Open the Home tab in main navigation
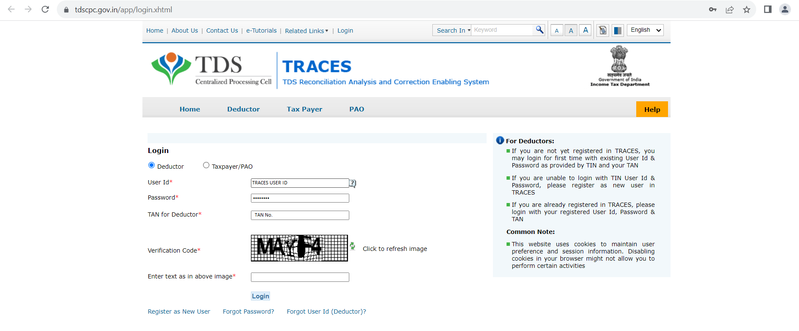This screenshot has height=331, width=799. coord(190,109)
